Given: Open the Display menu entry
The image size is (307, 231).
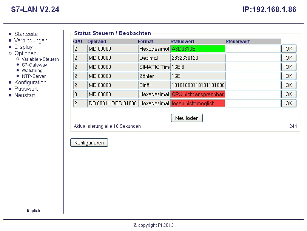Looking at the screenshot, I should click(23, 47).
